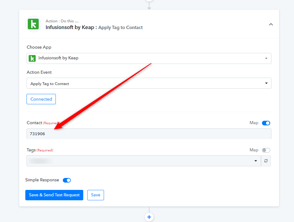Add a new step with plus icon

[149, 217]
